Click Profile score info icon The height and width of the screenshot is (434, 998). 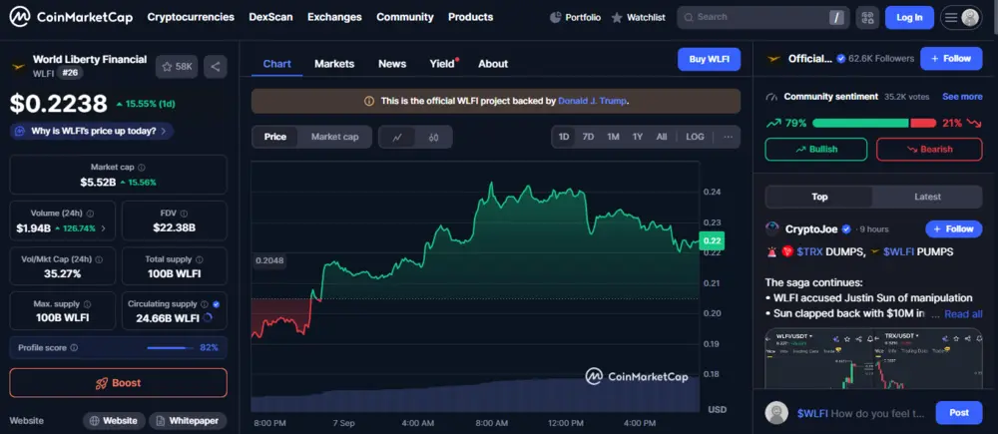tap(74, 347)
